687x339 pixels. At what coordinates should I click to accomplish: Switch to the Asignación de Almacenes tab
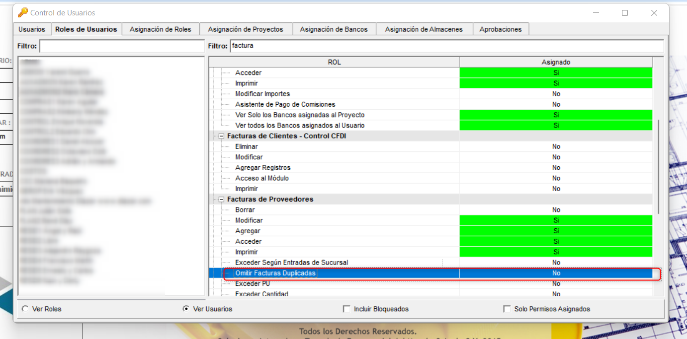pos(424,29)
